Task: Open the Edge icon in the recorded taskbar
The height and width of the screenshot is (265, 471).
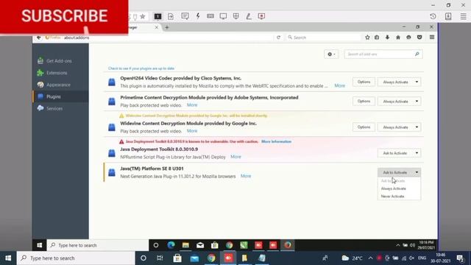Action: [171, 245]
